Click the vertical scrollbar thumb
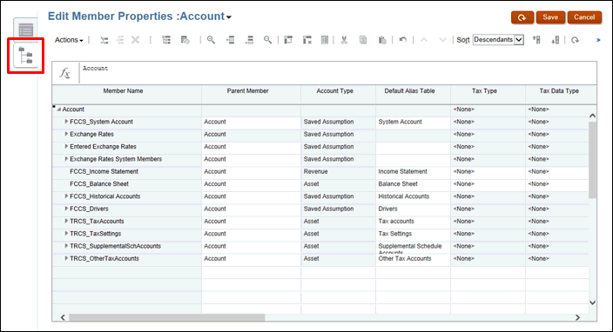Viewport: 613px width, 332px height. 592,160
